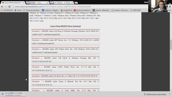Click the browser forward arrow
Screen dimensions: 172x97
6,7
